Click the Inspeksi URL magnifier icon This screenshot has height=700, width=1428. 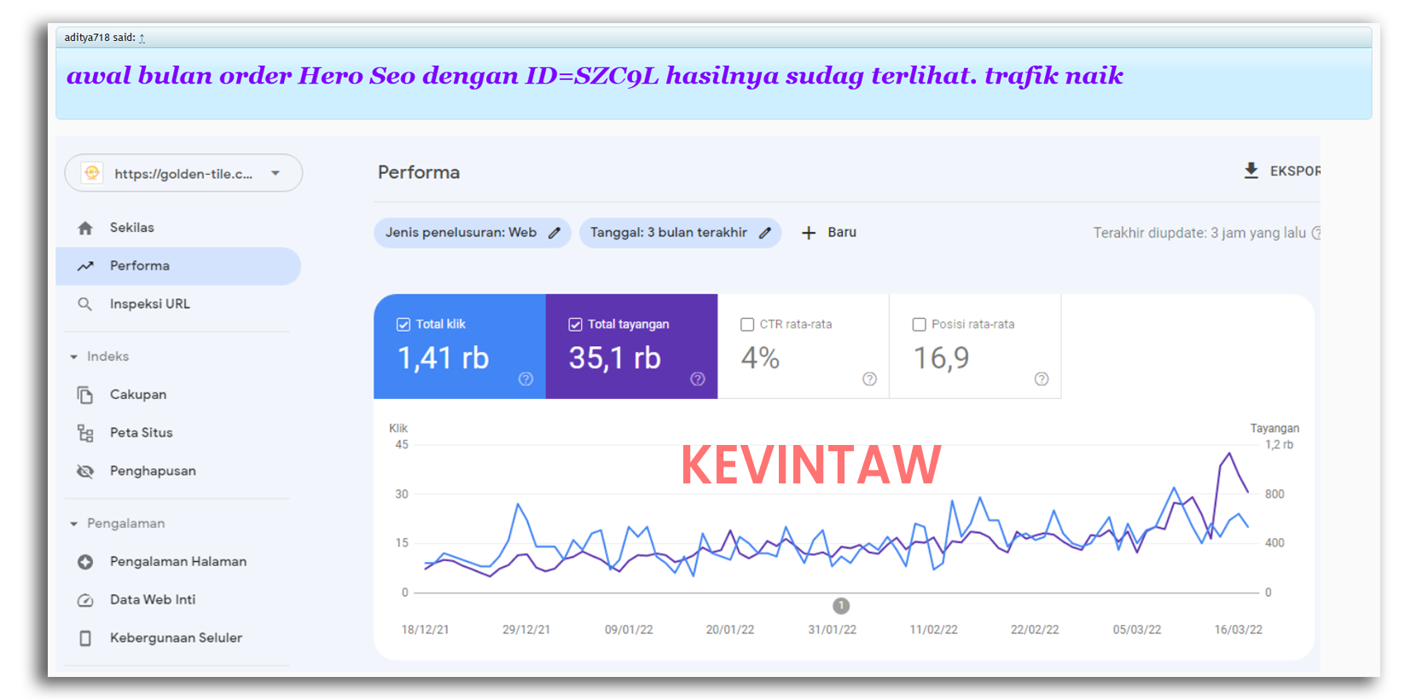tap(85, 304)
